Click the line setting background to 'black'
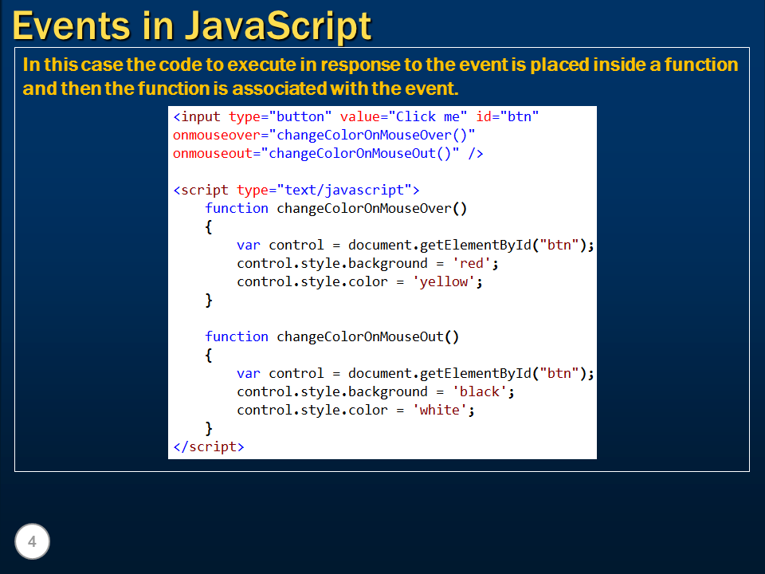 [x=375, y=392]
